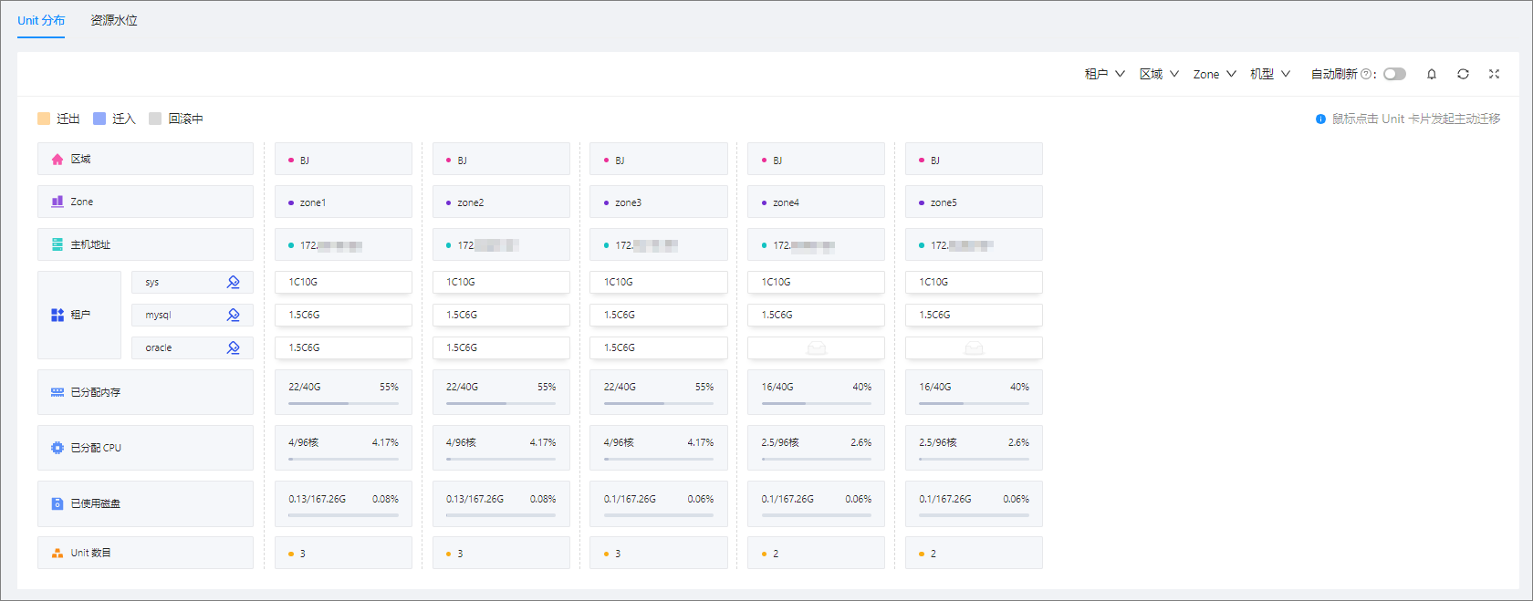Click the 迁出 orange legend swatch
The height and width of the screenshot is (601, 1533).
[x=44, y=119]
